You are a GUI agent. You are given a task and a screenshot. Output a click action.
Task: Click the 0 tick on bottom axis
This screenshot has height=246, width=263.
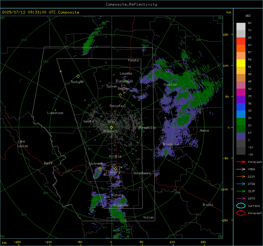click(111, 242)
